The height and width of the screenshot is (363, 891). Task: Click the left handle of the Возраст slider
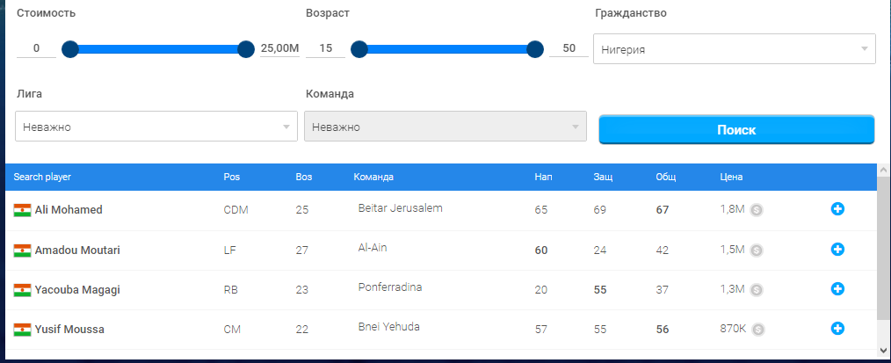coord(359,49)
